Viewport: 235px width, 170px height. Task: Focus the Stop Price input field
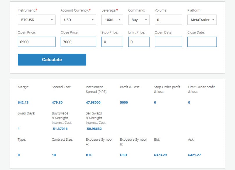(x=112, y=42)
